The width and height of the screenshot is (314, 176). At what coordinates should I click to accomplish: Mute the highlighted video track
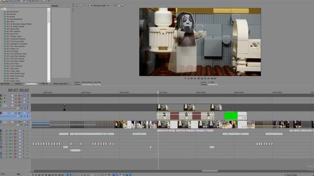24,113
